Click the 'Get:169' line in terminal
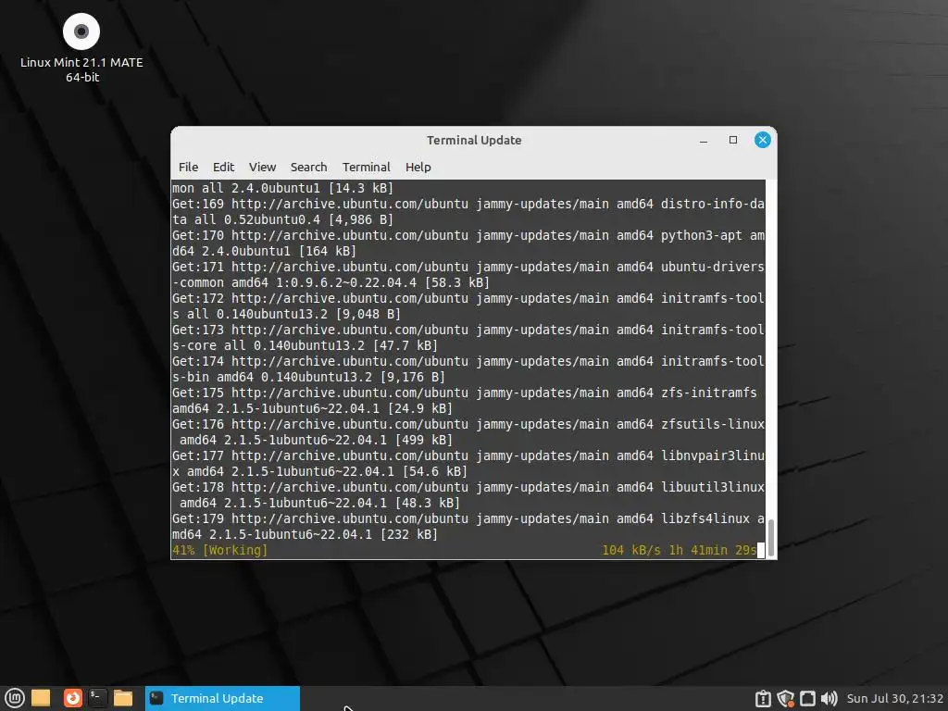The width and height of the screenshot is (948, 711). (x=468, y=205)
